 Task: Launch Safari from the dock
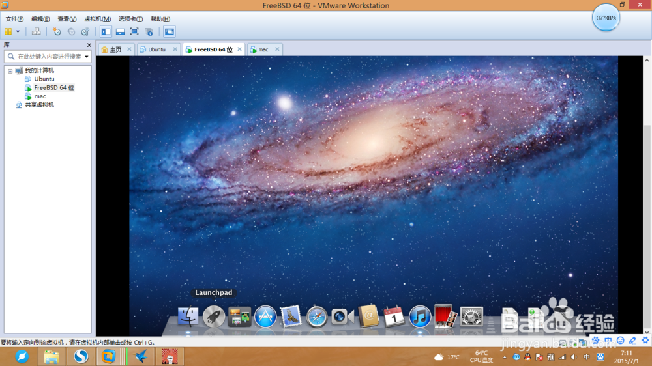click(317, 317)
